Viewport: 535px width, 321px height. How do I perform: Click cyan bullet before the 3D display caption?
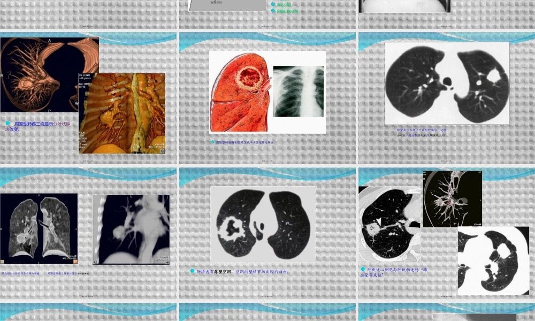tap(8, 123)
